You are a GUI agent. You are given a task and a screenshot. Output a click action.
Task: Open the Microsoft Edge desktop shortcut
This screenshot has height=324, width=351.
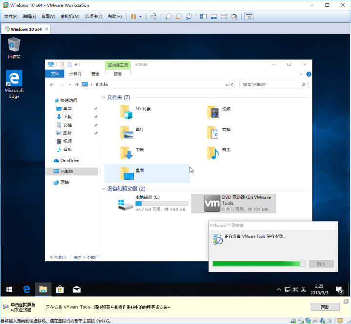point(14,84)
